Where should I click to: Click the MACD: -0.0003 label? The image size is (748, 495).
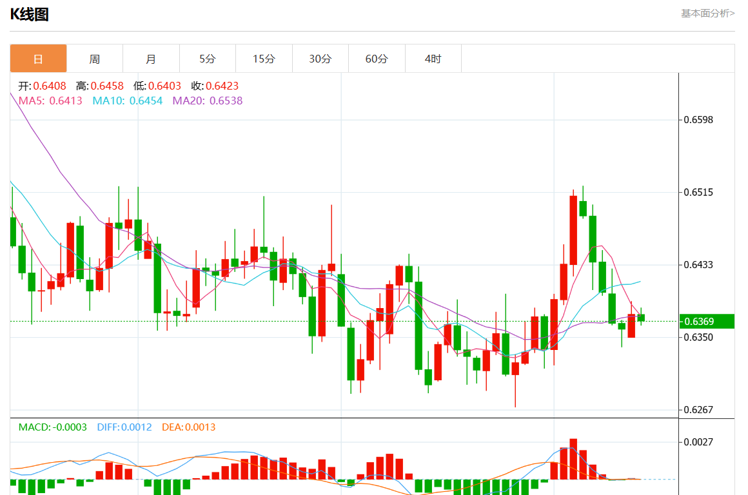pos(52,427)
